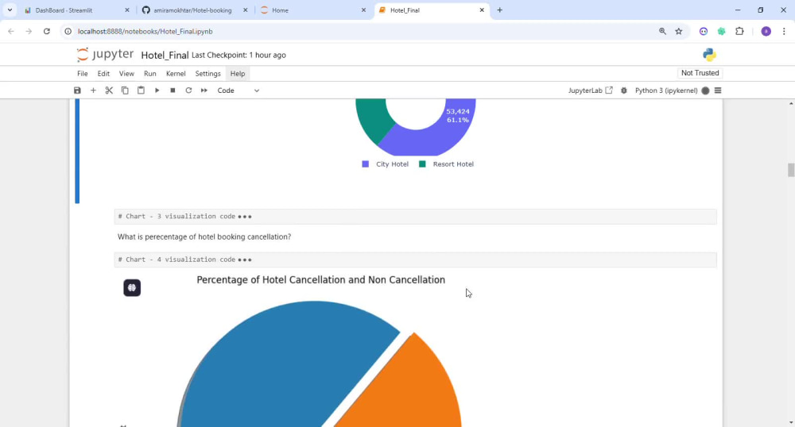Image resolution: width=795 pixels, height=427 pixels.
Task: Open the browser profile avatar
Action: [766, 32]
